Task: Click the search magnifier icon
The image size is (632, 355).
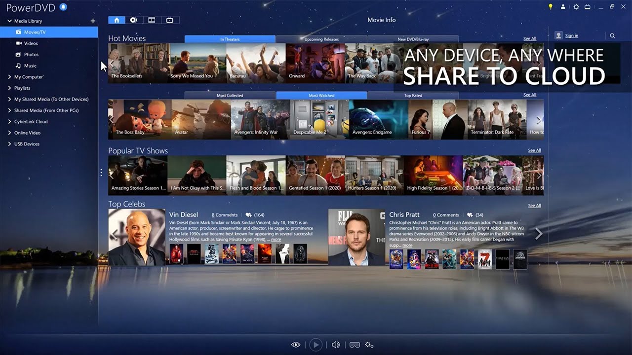Action: point(613,35)
